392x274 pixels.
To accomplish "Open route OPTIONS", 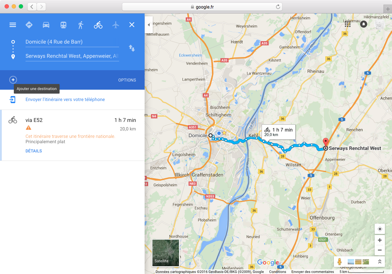I will pyautogui.click(x=127, y=80).
